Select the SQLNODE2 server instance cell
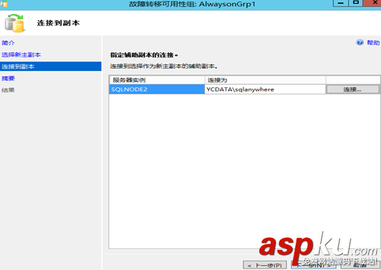Screen dimensions: 381x270 157,90
